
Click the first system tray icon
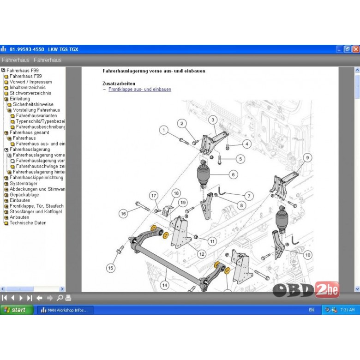tap(327, 310)
